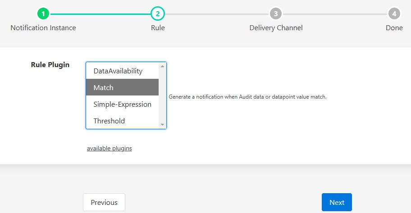Click the plugin list scroll up arrow
The width and height of the screenshot is (411, 213).
click(x=162, y=66)
